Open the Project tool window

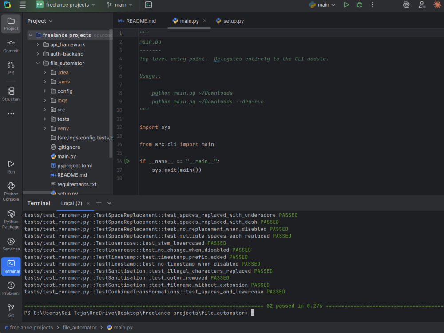pos(11,24)
